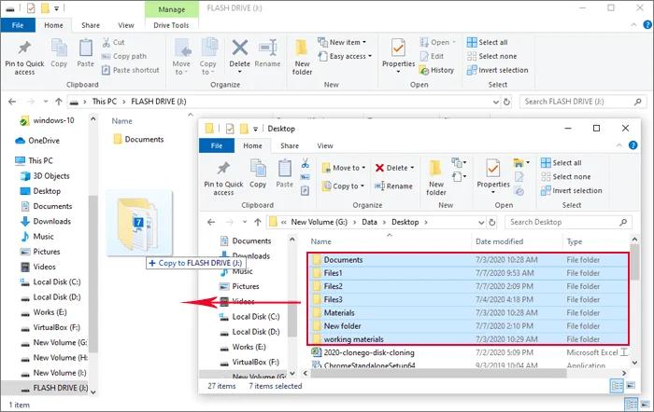Open the Move to dropdown in Desktop window
The width and height of the screenshot is (654, 412).
coord(348,168)
